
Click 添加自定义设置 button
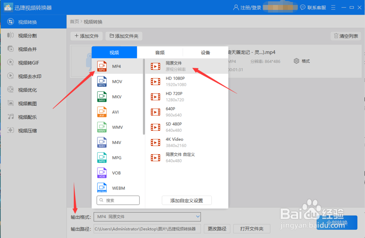tap(187, 200)
